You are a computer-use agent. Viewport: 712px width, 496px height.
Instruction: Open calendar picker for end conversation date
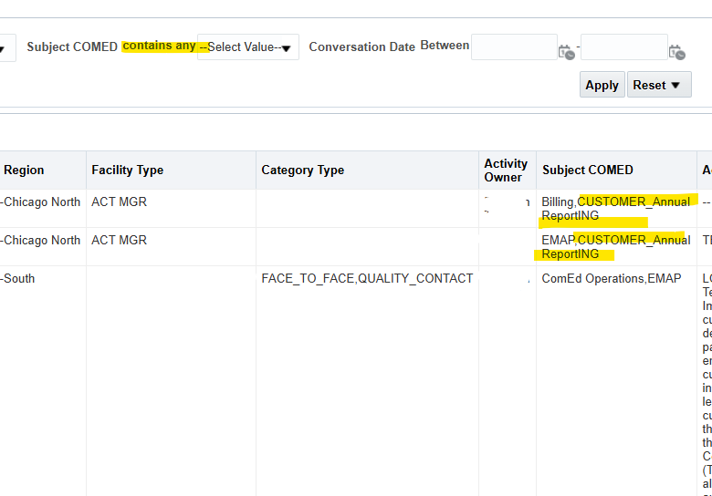[x=676, y=52]
